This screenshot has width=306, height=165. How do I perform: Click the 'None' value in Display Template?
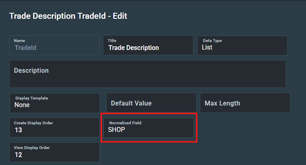22,105
